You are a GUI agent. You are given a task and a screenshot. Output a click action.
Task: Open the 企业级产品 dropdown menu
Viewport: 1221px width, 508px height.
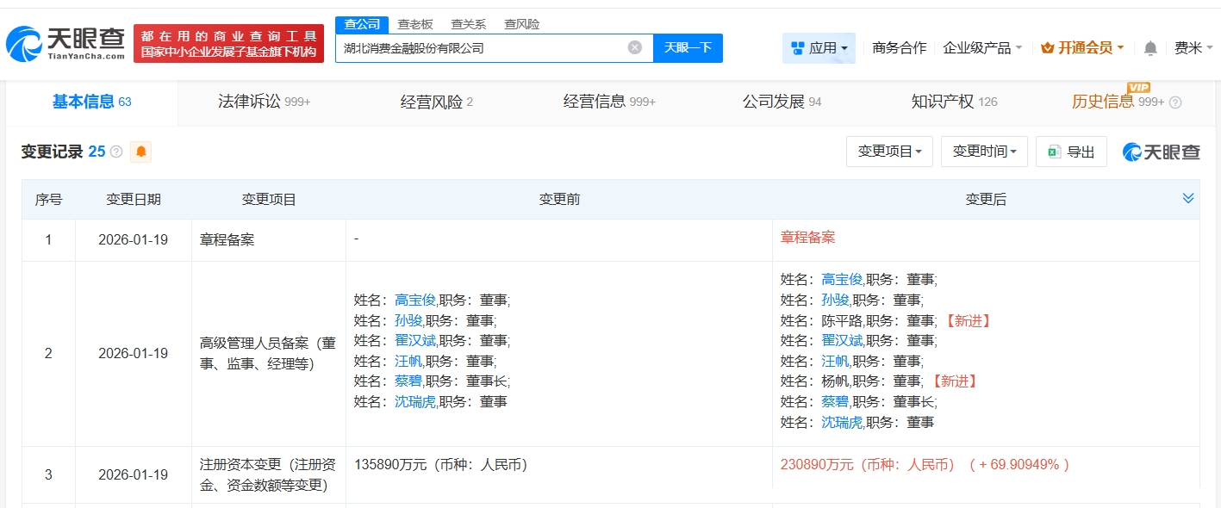click(982, 48)
